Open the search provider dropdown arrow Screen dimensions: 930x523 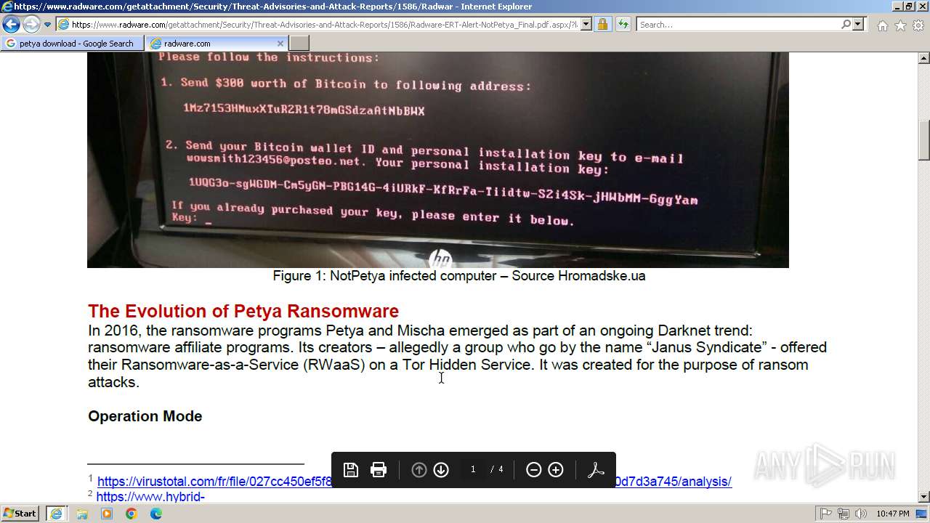click(859, 25)
